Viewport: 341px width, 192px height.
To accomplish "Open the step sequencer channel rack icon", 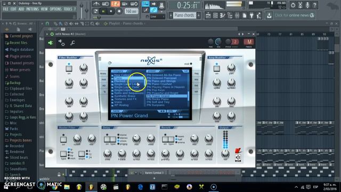I will tap(215, 15).
